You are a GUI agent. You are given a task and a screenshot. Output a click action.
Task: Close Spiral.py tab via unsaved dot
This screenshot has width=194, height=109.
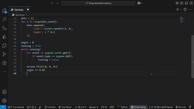pyautogui.click(x=28, y=9)
